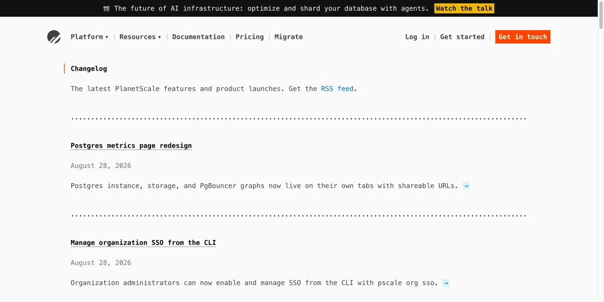The height and width of the screenshot is (302, 604).
Task: Open the Documentation nav item
Action: point(198,37)
